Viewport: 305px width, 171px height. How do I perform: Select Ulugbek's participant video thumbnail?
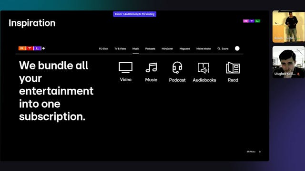[x=288, y=62]
